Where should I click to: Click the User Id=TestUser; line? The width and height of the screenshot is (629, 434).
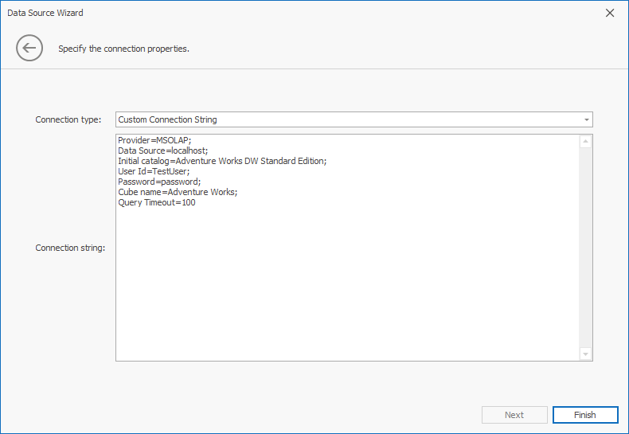pyautogui.click(x=154, y=172)
